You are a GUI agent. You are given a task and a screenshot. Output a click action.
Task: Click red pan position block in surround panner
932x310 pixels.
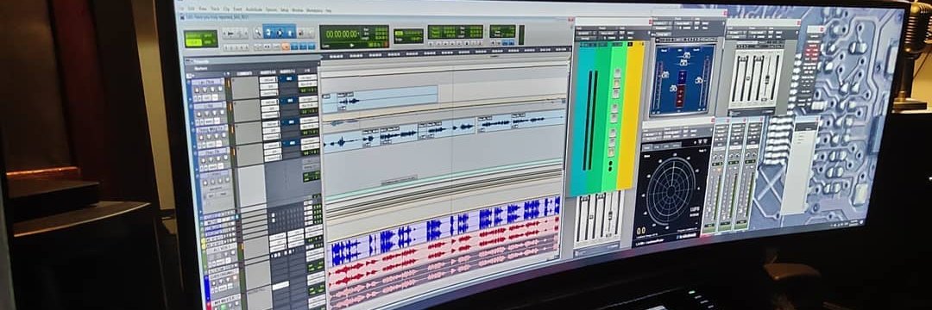[x=681, y=96]
